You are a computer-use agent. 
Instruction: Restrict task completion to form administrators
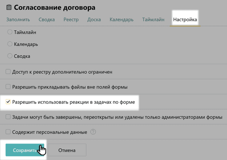(x=8, y=117)
